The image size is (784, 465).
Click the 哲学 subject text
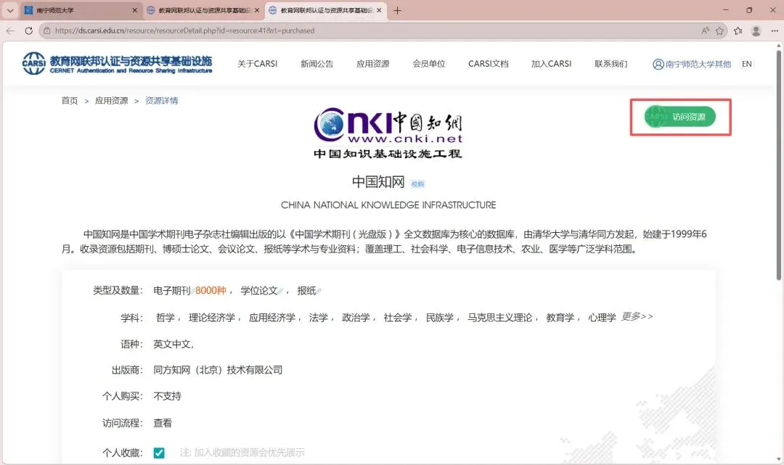[165, 318]
